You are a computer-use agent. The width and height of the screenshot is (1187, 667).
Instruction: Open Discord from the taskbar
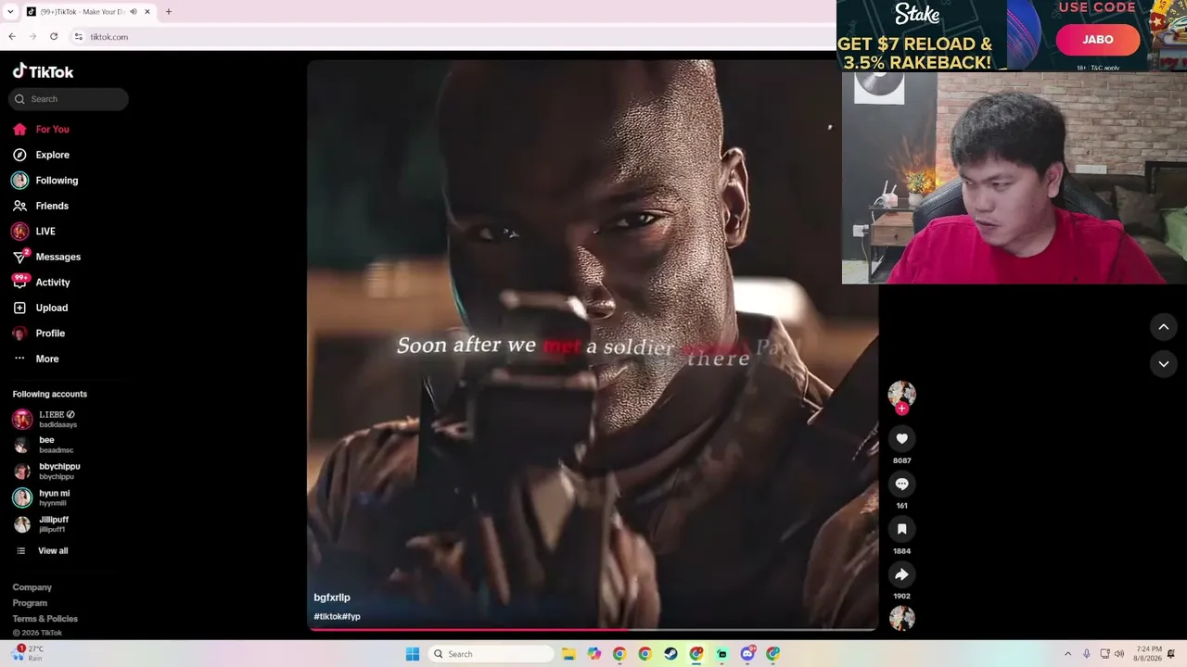pyautogui.click(x=748, y=654)
